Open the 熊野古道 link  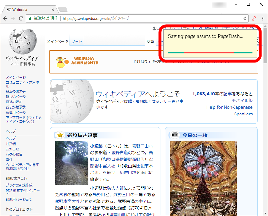(x=119, y=153)
